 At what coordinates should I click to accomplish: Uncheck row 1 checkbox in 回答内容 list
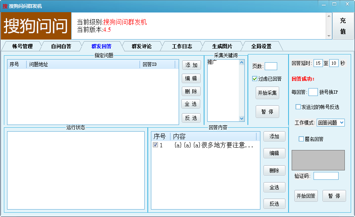(155, 145)
